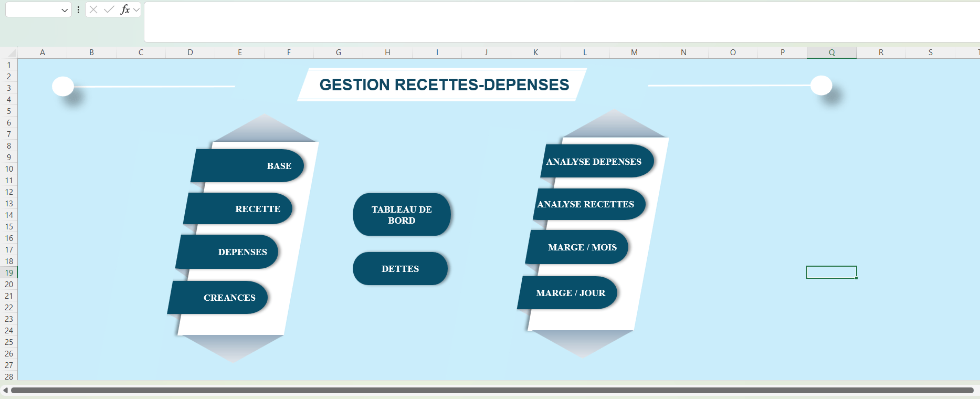Click the three-dot formula bar handle
The height and width of the screenshot is (399, 980).
pos(78,9)
